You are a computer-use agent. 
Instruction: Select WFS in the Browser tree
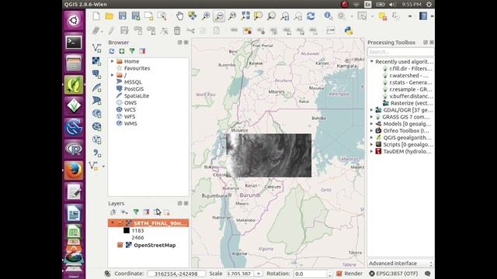130,116
